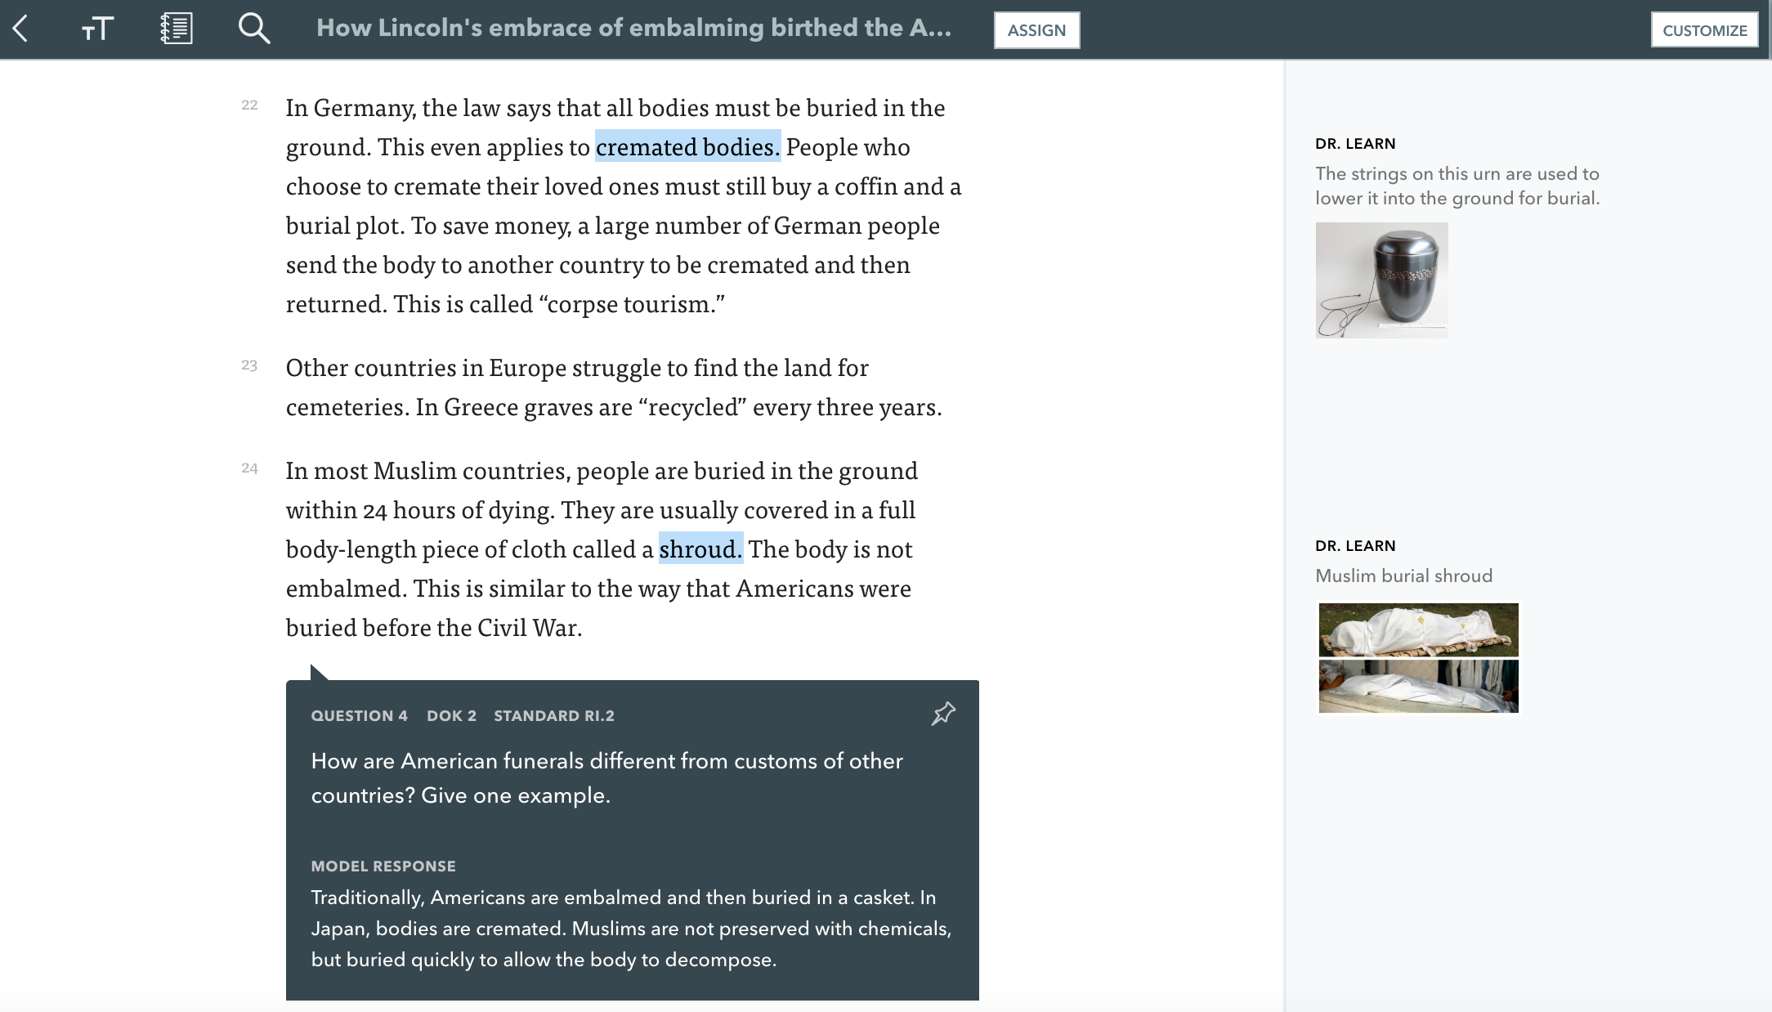Viewport: 1772px width, 1012px height.
Task: Go back using the left arrow icon
Action: [21, 29]
